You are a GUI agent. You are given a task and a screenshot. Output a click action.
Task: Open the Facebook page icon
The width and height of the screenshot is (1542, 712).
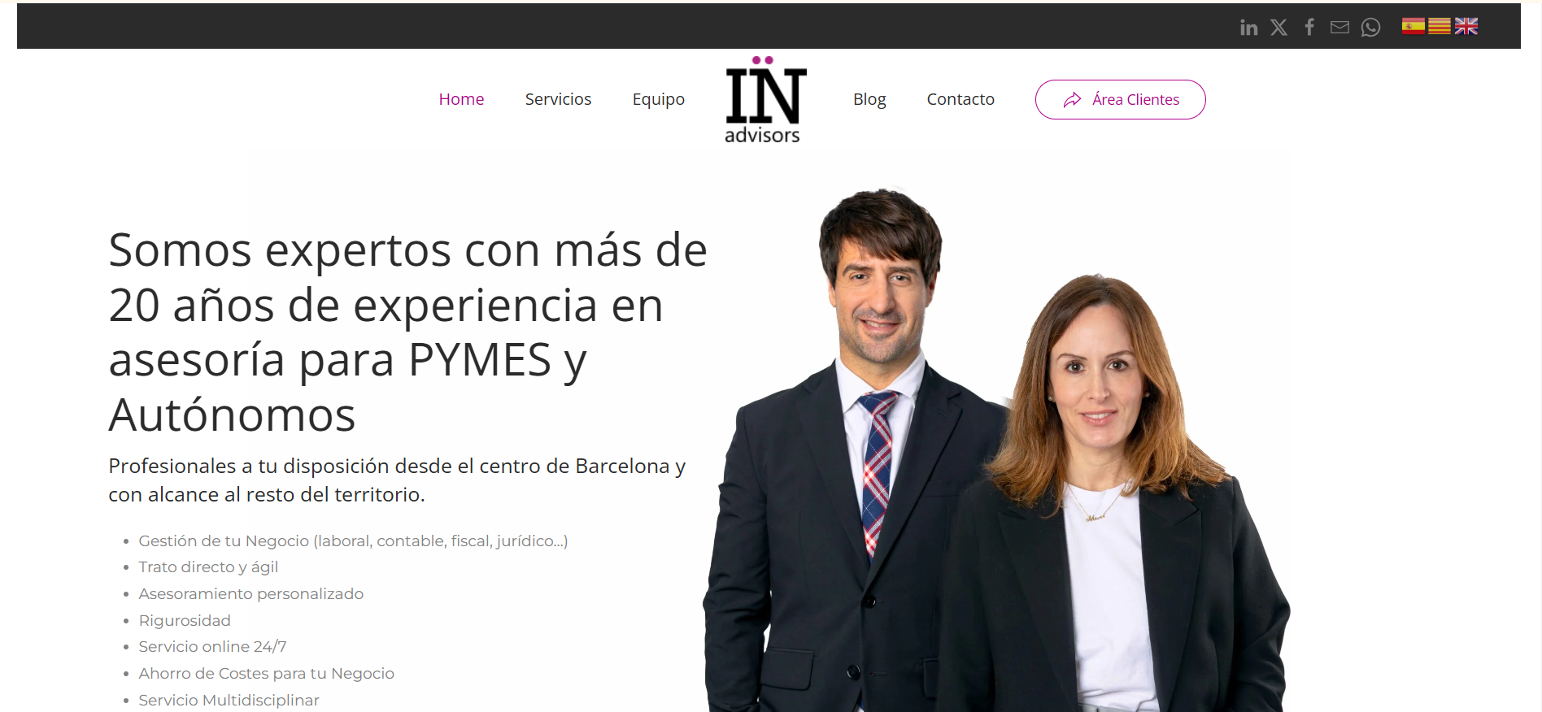click(1309, 28)
